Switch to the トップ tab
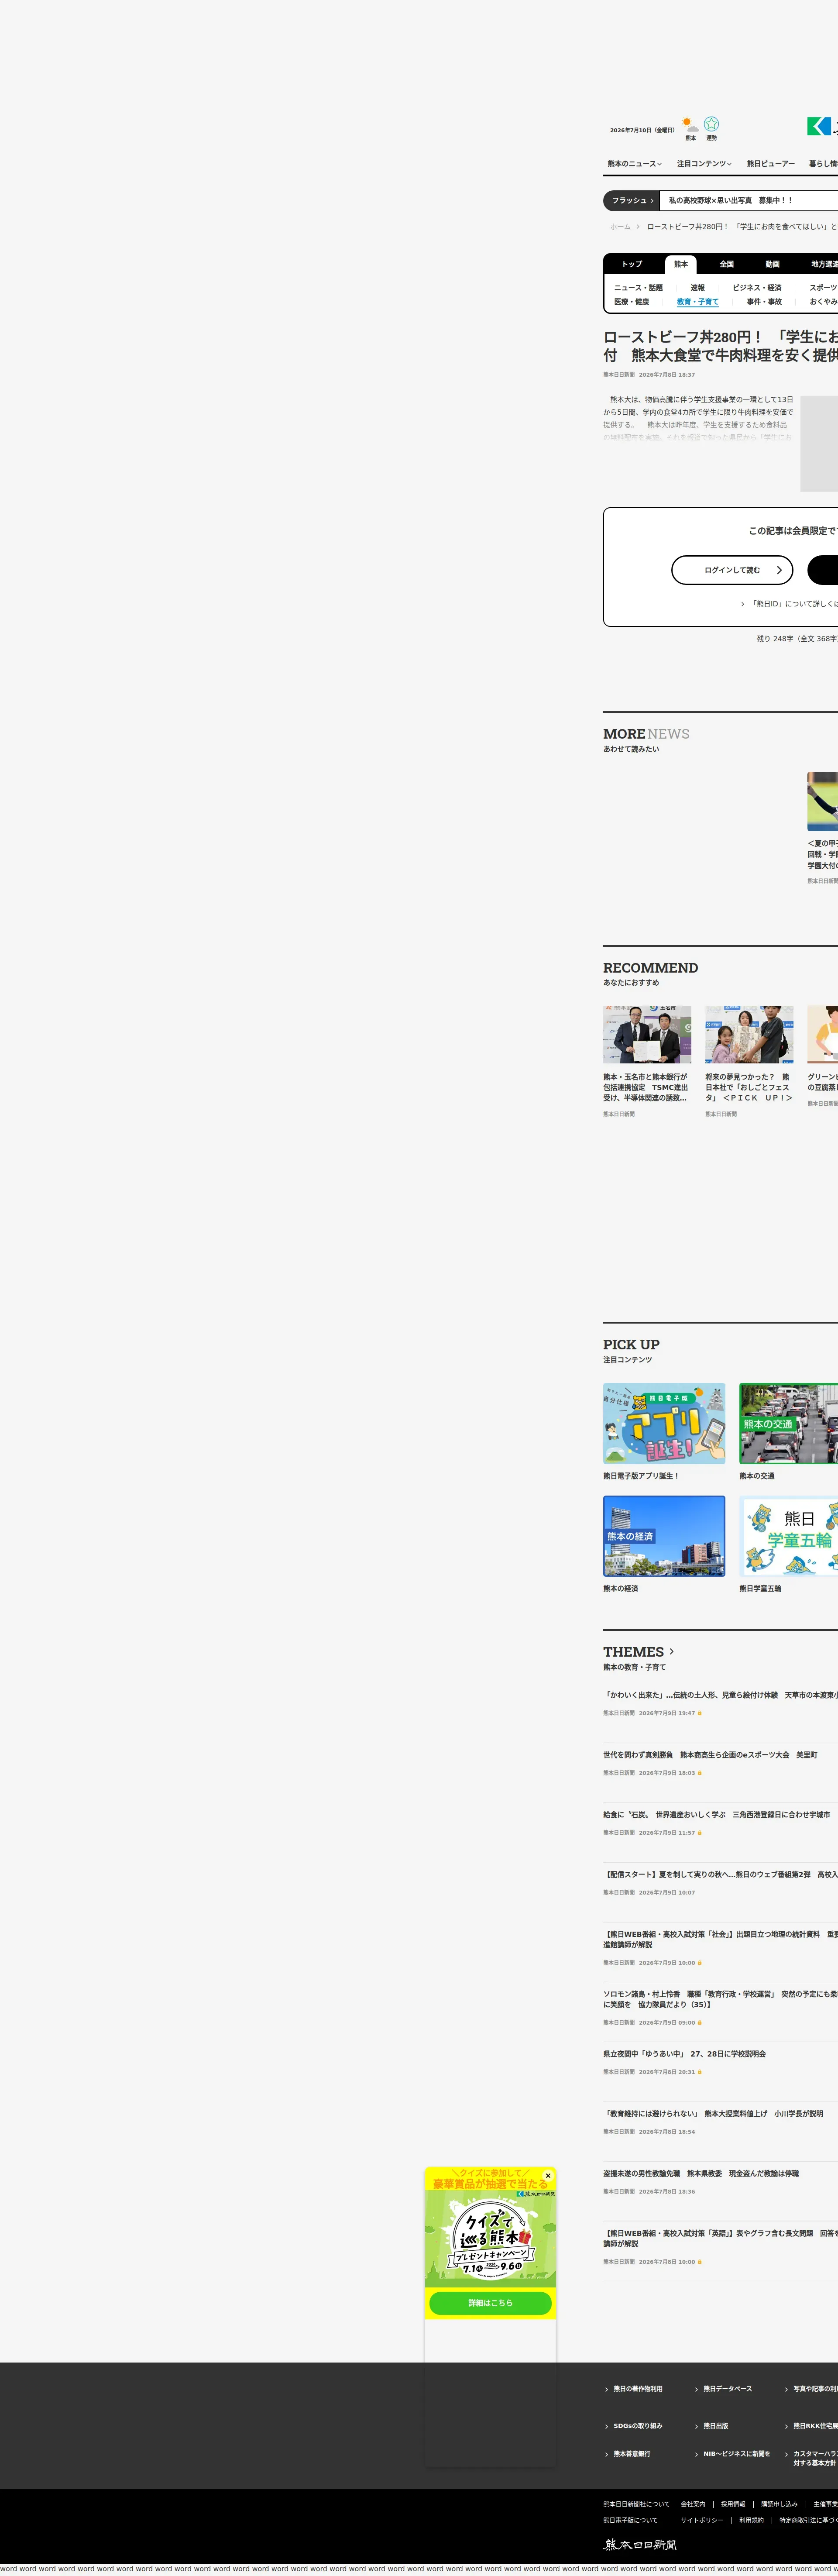838x2576 pixels. (632, 264)
